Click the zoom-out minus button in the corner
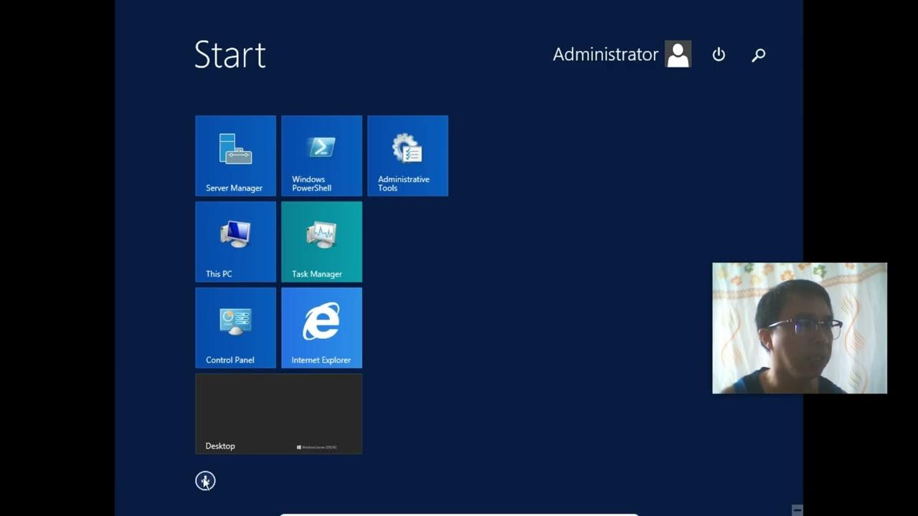The image size is (918, 516). (797, 510)
